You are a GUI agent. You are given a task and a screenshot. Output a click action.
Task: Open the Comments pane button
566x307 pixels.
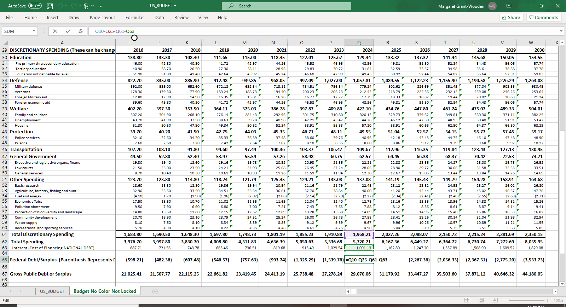tap(543, 17)
